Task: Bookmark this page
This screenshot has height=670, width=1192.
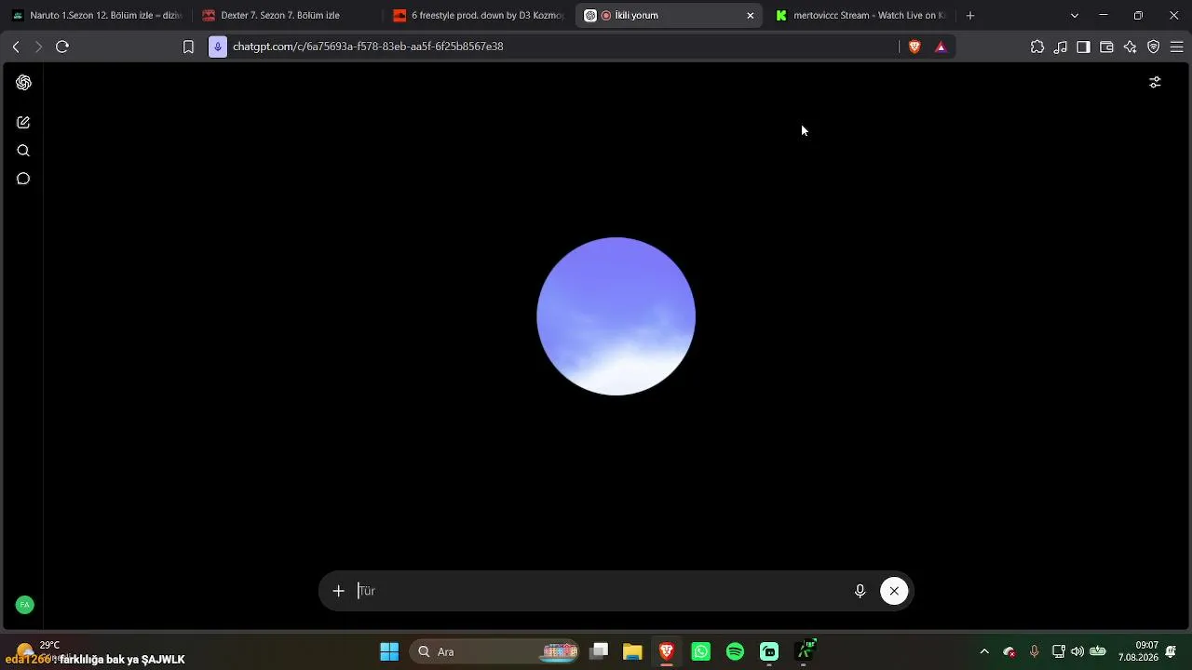Action: [x=188, y=47]
